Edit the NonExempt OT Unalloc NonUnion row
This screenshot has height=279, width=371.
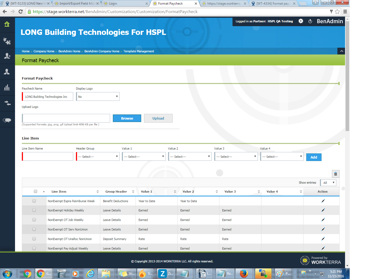[x=323, y=239]
